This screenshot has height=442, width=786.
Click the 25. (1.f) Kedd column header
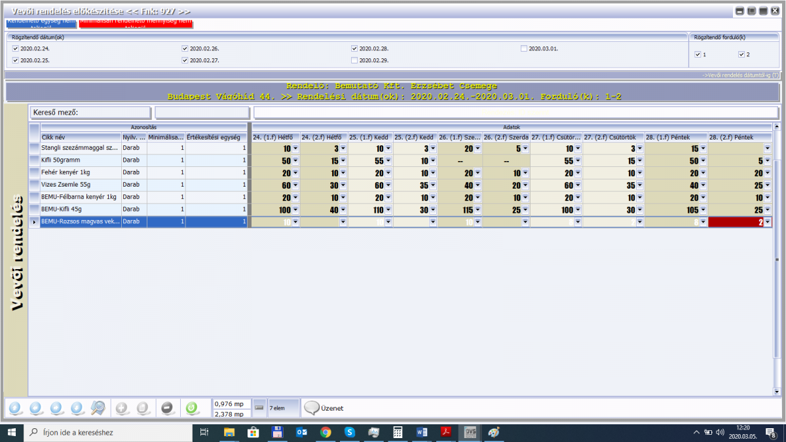[x=370, y=137]
